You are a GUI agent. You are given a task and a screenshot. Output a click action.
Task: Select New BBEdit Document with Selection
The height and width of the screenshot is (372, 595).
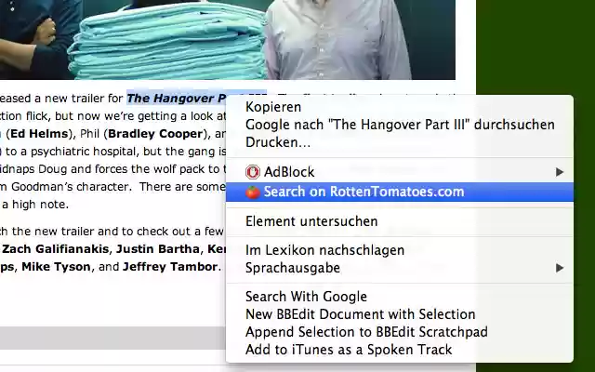[400, 314]
